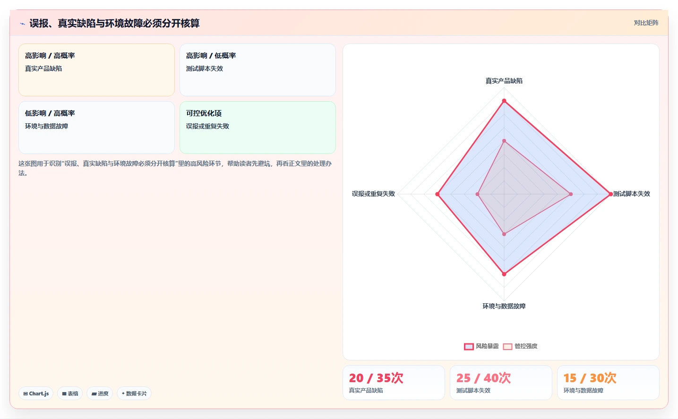Click the 表格 tag chip
678x419 pixels.
(70, 393)
